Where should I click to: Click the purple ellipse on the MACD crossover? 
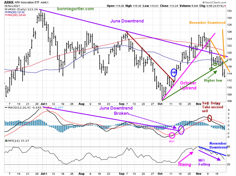[x=181, y=130]
